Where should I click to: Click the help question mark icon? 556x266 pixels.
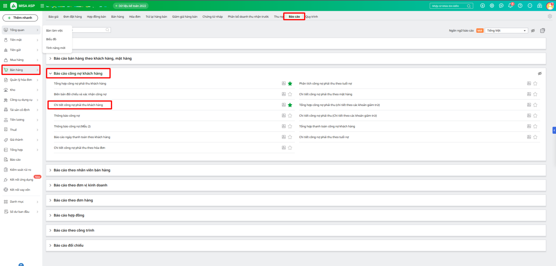point(520,6)
